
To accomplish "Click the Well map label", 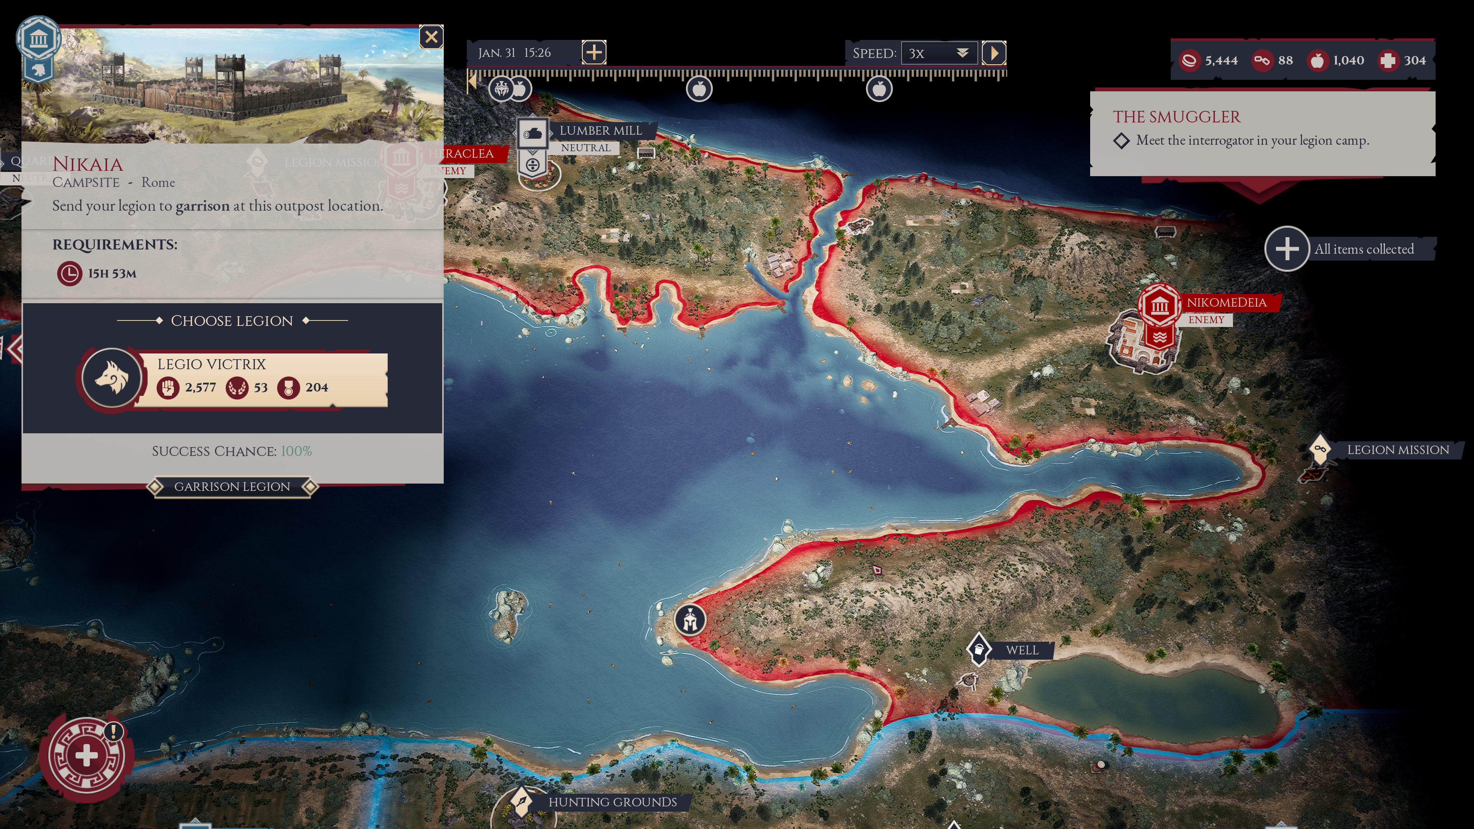I will 1022,651.
